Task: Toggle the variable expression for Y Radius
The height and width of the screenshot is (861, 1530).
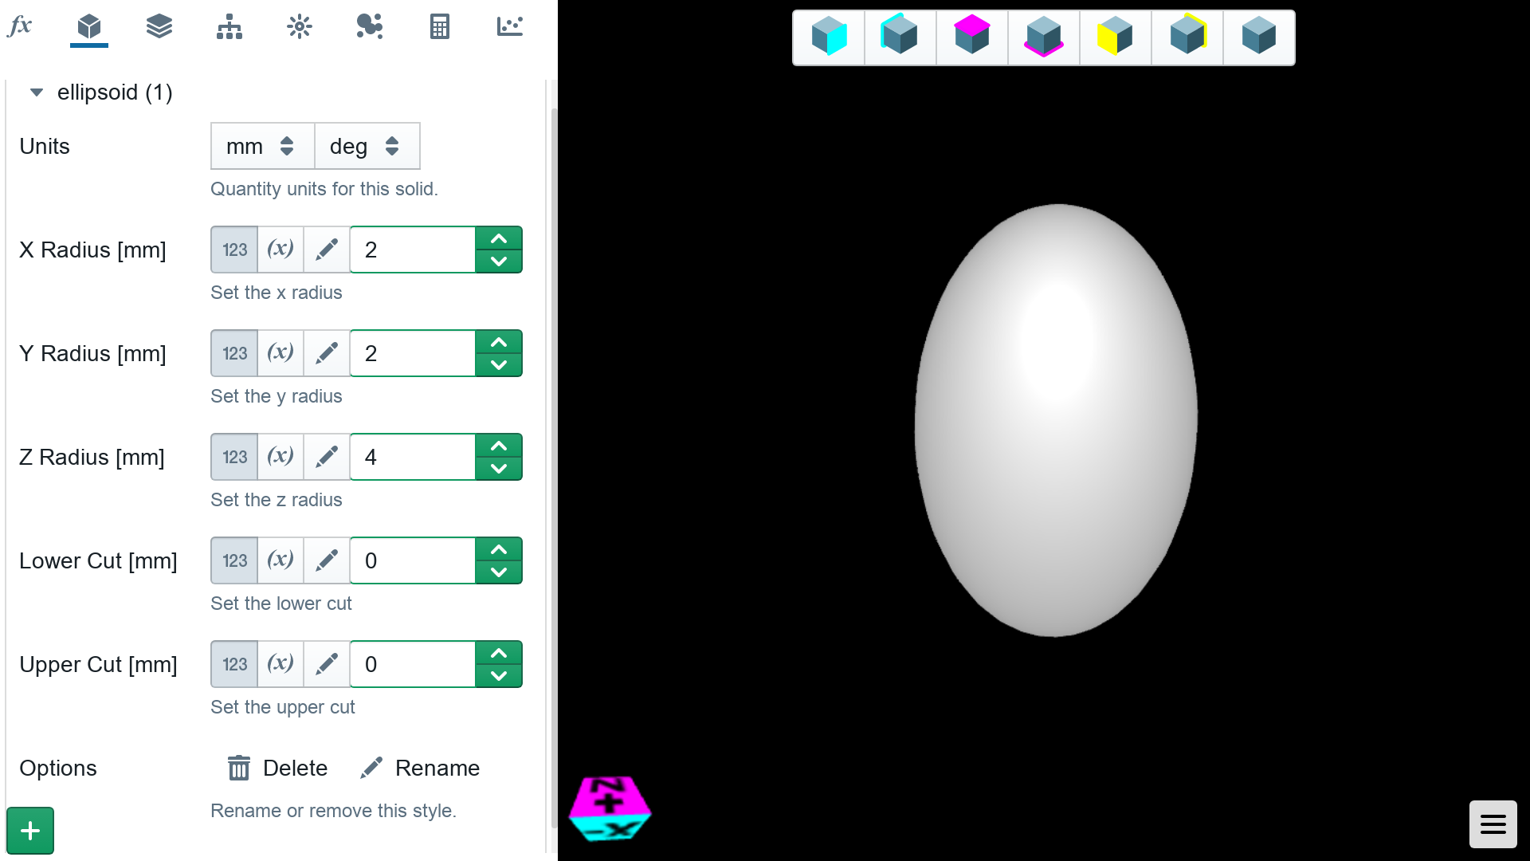Action: (280, 353)
